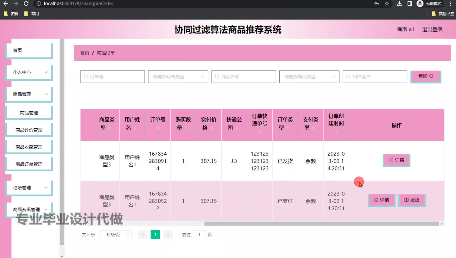
Task: Click the 用户姓名 search field
Action: tap(375, 77)
